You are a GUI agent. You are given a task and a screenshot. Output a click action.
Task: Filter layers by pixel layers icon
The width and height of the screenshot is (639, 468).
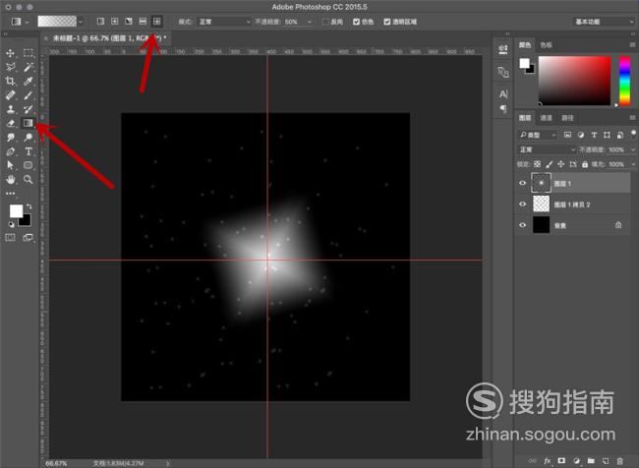[567, 135]
